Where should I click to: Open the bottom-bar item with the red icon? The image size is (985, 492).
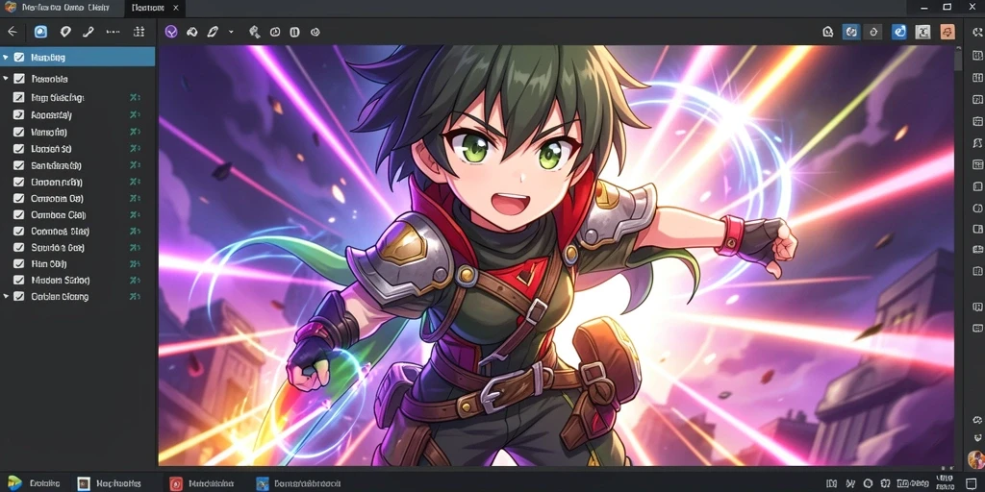[x=202, y=483]
